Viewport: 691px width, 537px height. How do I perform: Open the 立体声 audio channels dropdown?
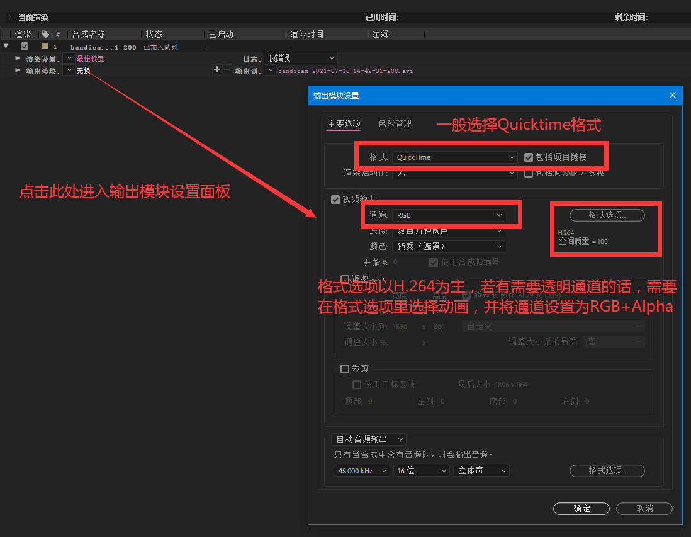481,471
